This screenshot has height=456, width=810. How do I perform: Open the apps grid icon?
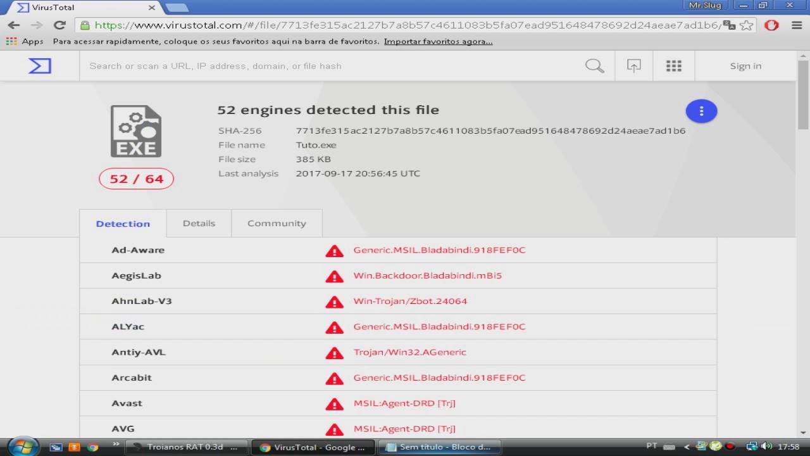674,66
